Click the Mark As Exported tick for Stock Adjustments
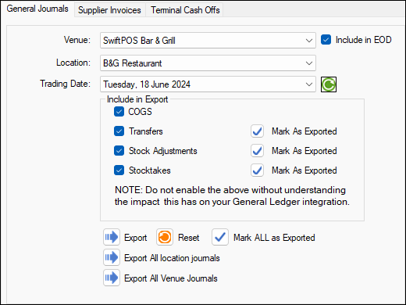The image size is (406, 305). point(257,151)
